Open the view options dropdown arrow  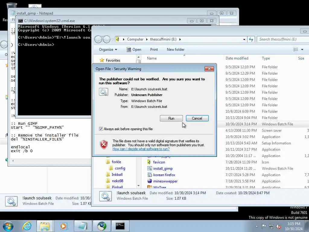click(x=302, y=50)
